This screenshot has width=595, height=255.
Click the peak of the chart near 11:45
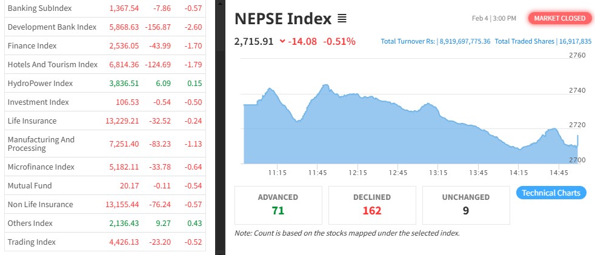pyautogui.click(x=325, y=85)
